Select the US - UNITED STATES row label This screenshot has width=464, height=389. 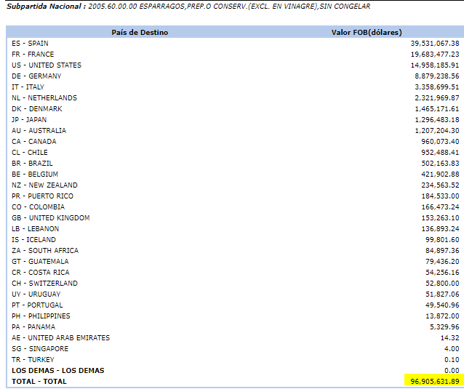coord(47,65)
